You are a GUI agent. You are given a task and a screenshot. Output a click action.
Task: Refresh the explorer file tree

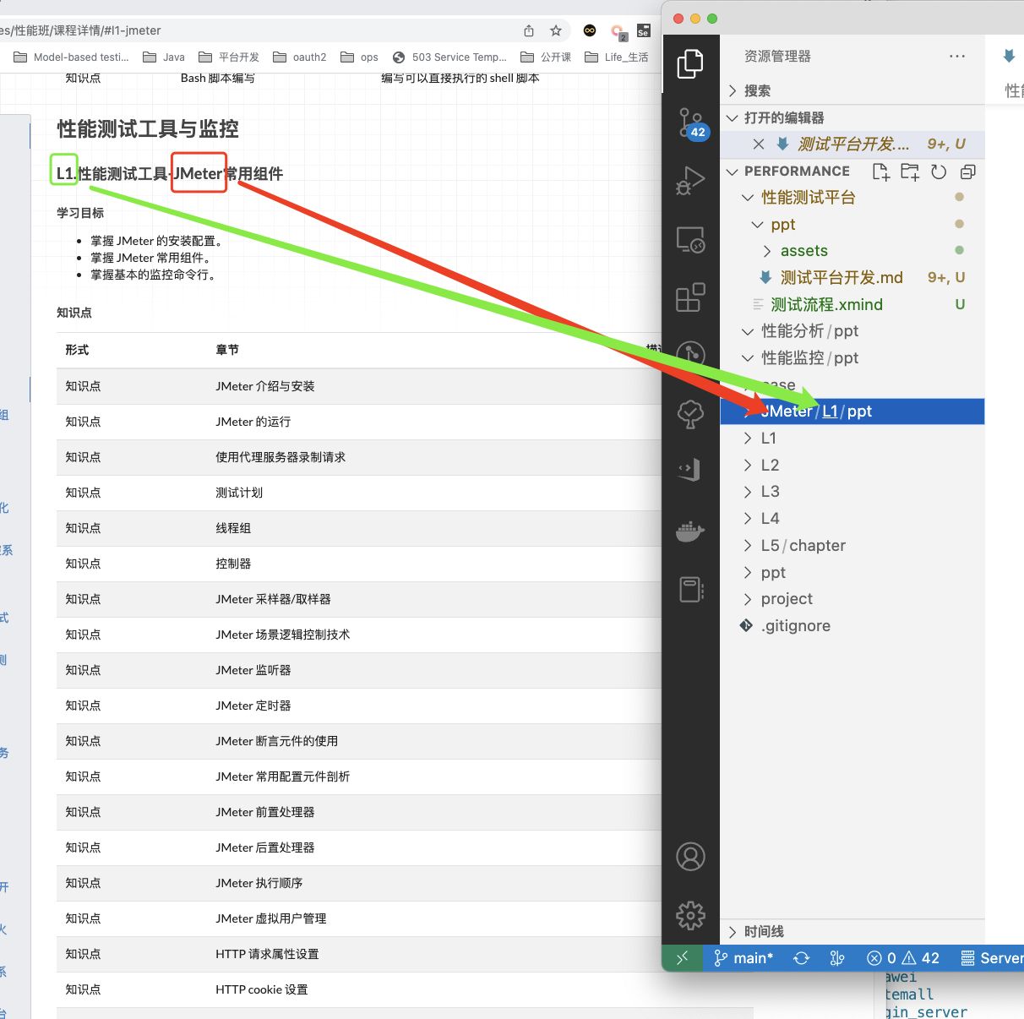click(939, 172)
